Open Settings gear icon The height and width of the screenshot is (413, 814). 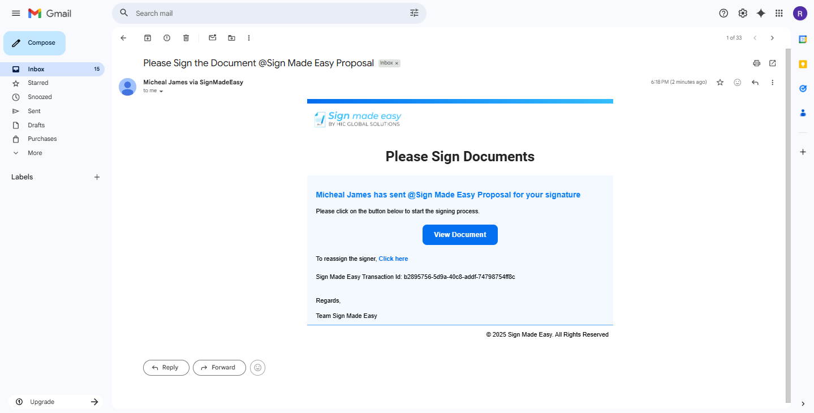click(743, 13)
